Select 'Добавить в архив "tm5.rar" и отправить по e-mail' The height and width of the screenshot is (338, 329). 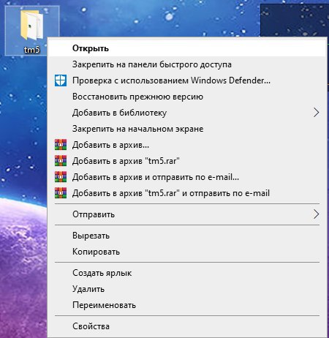[x=187, y=193]
